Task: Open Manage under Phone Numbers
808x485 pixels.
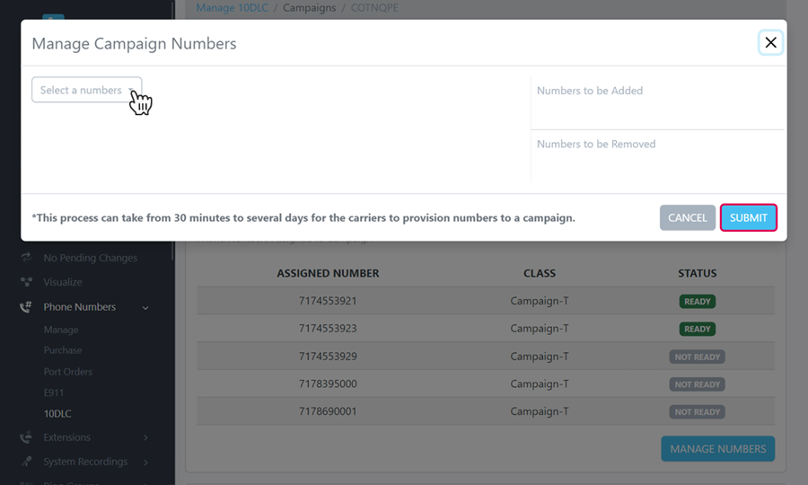Action: (x=61, y=330)
